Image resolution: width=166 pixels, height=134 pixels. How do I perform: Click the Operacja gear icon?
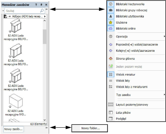(x=111, y=36)
